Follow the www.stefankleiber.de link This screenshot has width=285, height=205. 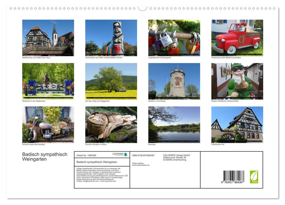[x=141, y=165]
